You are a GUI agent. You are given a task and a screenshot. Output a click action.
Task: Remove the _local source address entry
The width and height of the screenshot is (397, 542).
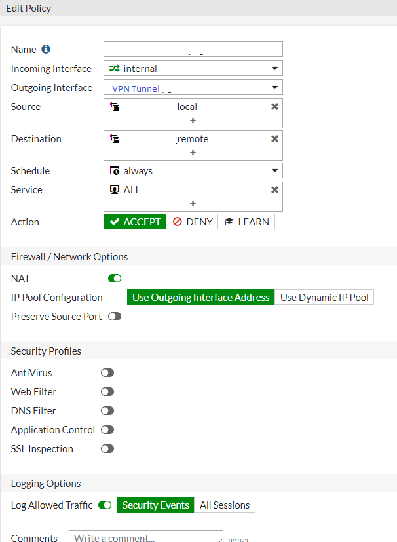point(274,106)
